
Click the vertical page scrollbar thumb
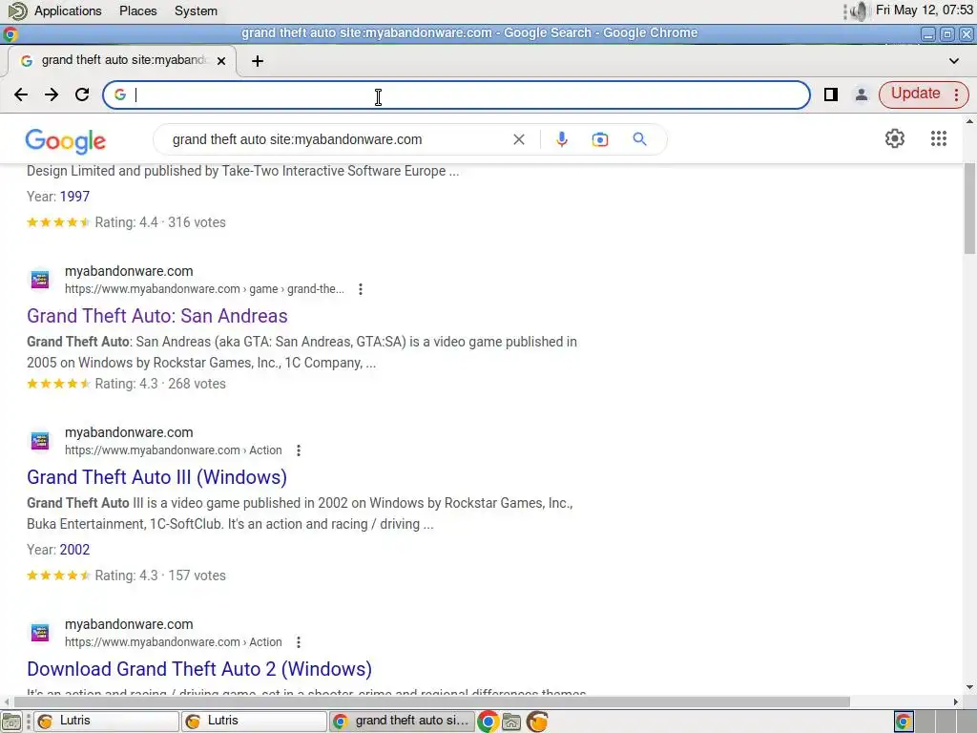tap(969, 209)
